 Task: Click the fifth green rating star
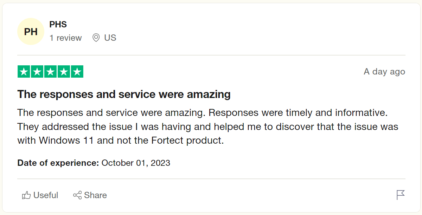77,72
